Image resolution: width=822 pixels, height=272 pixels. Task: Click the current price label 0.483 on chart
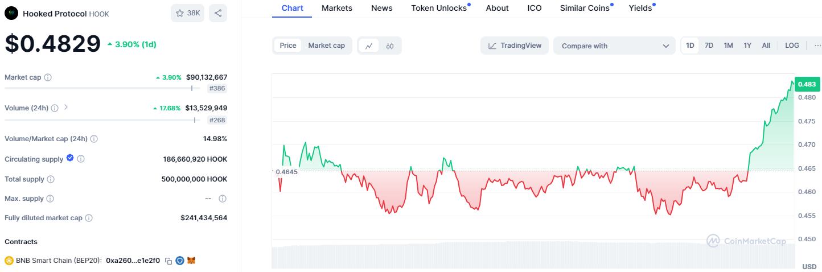point(807,84)
